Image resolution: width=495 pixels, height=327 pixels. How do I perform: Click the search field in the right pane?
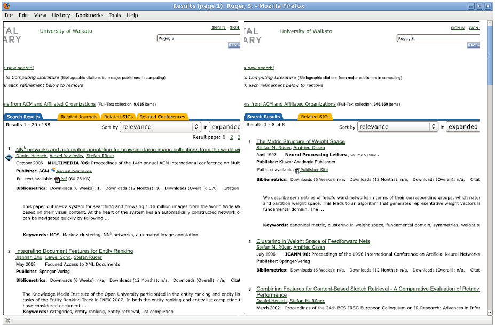click(x=438, y=38)
